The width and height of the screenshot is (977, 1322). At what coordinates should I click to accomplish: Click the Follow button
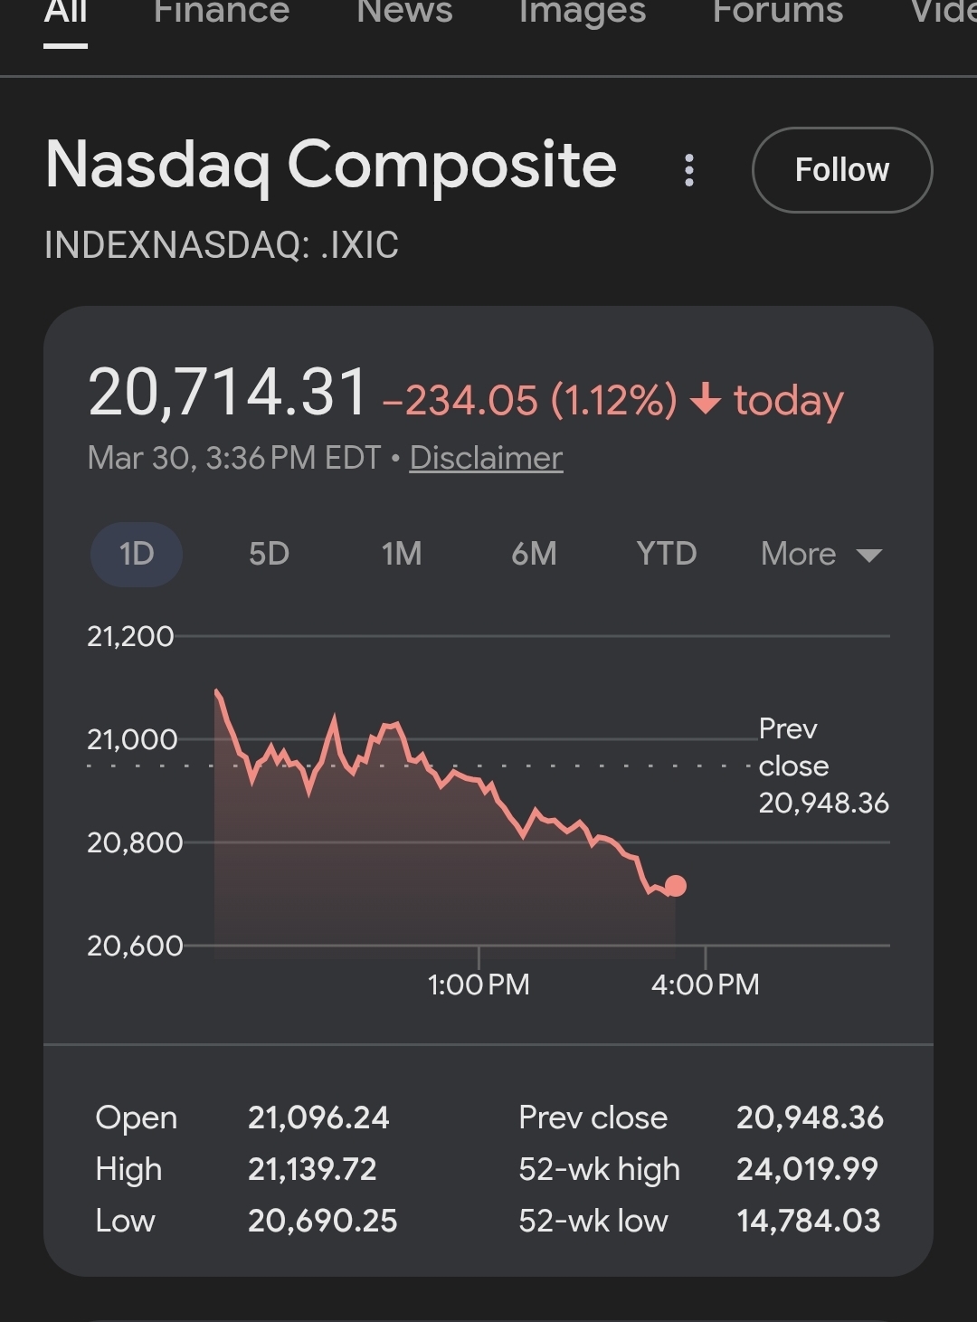tap(841, 170)
